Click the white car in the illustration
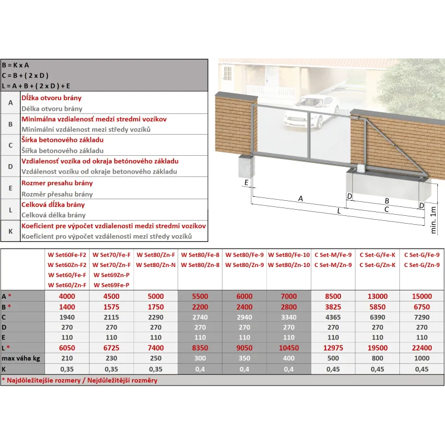Image resolution: width=445 pixels, height=445 pixels. pos(304,113)
